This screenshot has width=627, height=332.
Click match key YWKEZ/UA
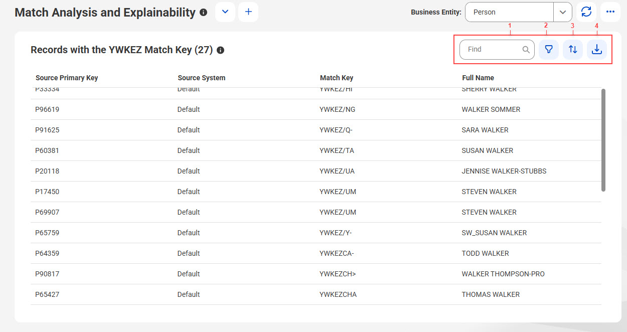click(x=337, y=171)
